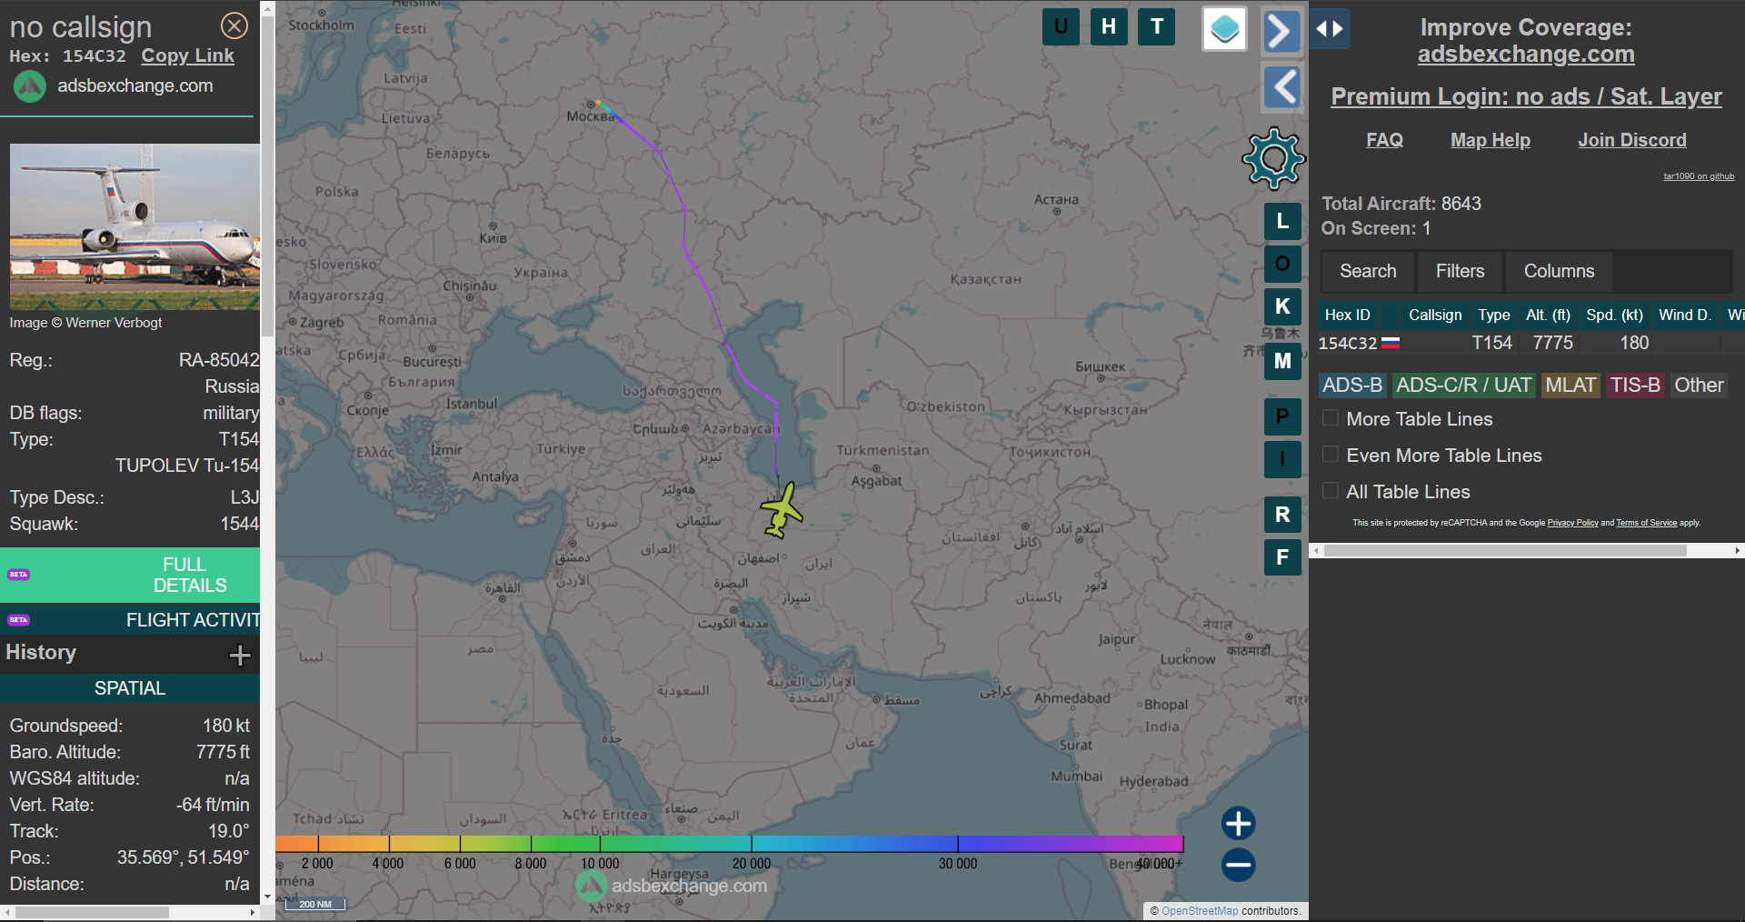Open the Columns tab

pyautogui.click(x=1559, y=271)
